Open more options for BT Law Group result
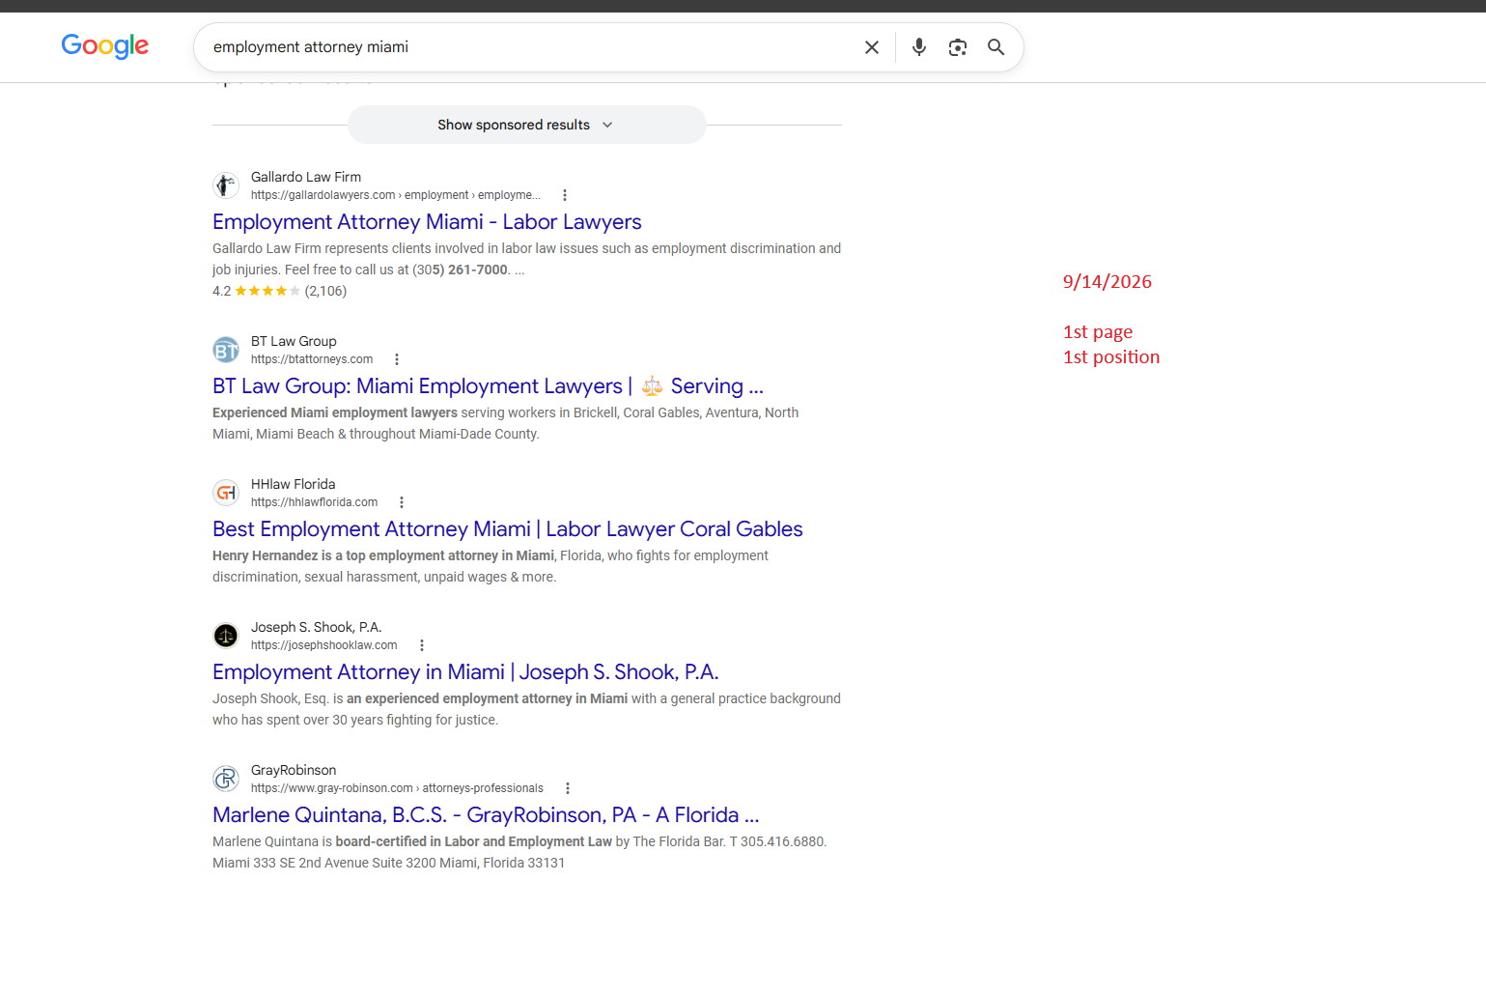The height and width of the screenshot is (995, 1486). point(397,359)
